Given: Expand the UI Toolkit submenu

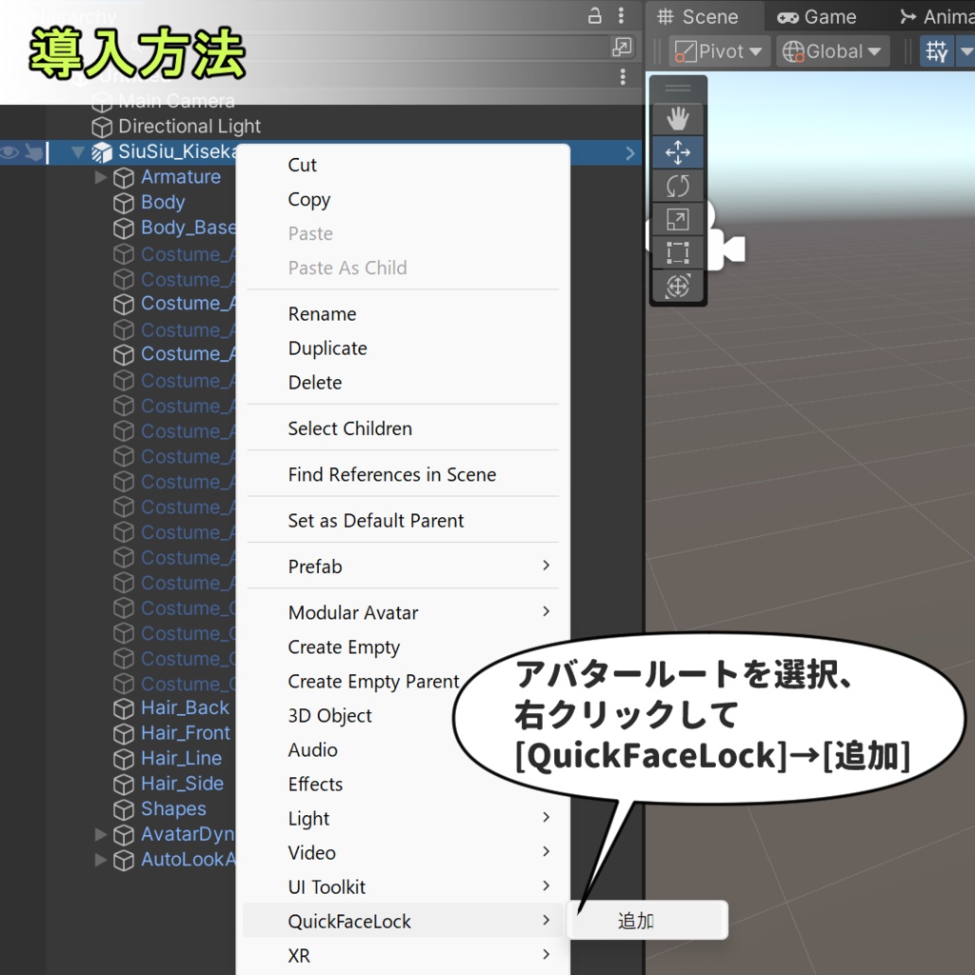Looking at the screenshot, I should click(403, 886).
